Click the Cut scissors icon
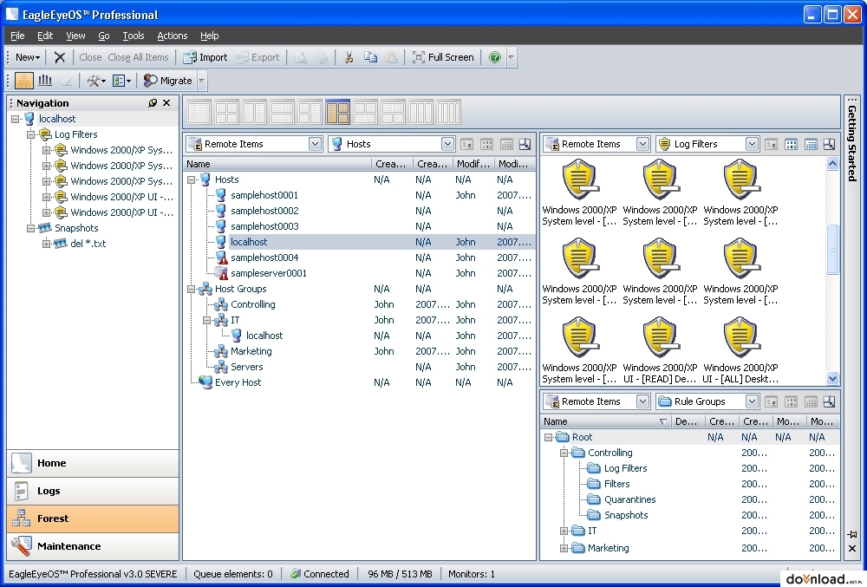 349,57
